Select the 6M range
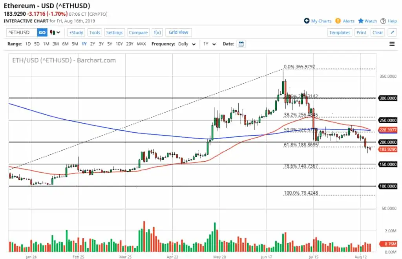 66,44
